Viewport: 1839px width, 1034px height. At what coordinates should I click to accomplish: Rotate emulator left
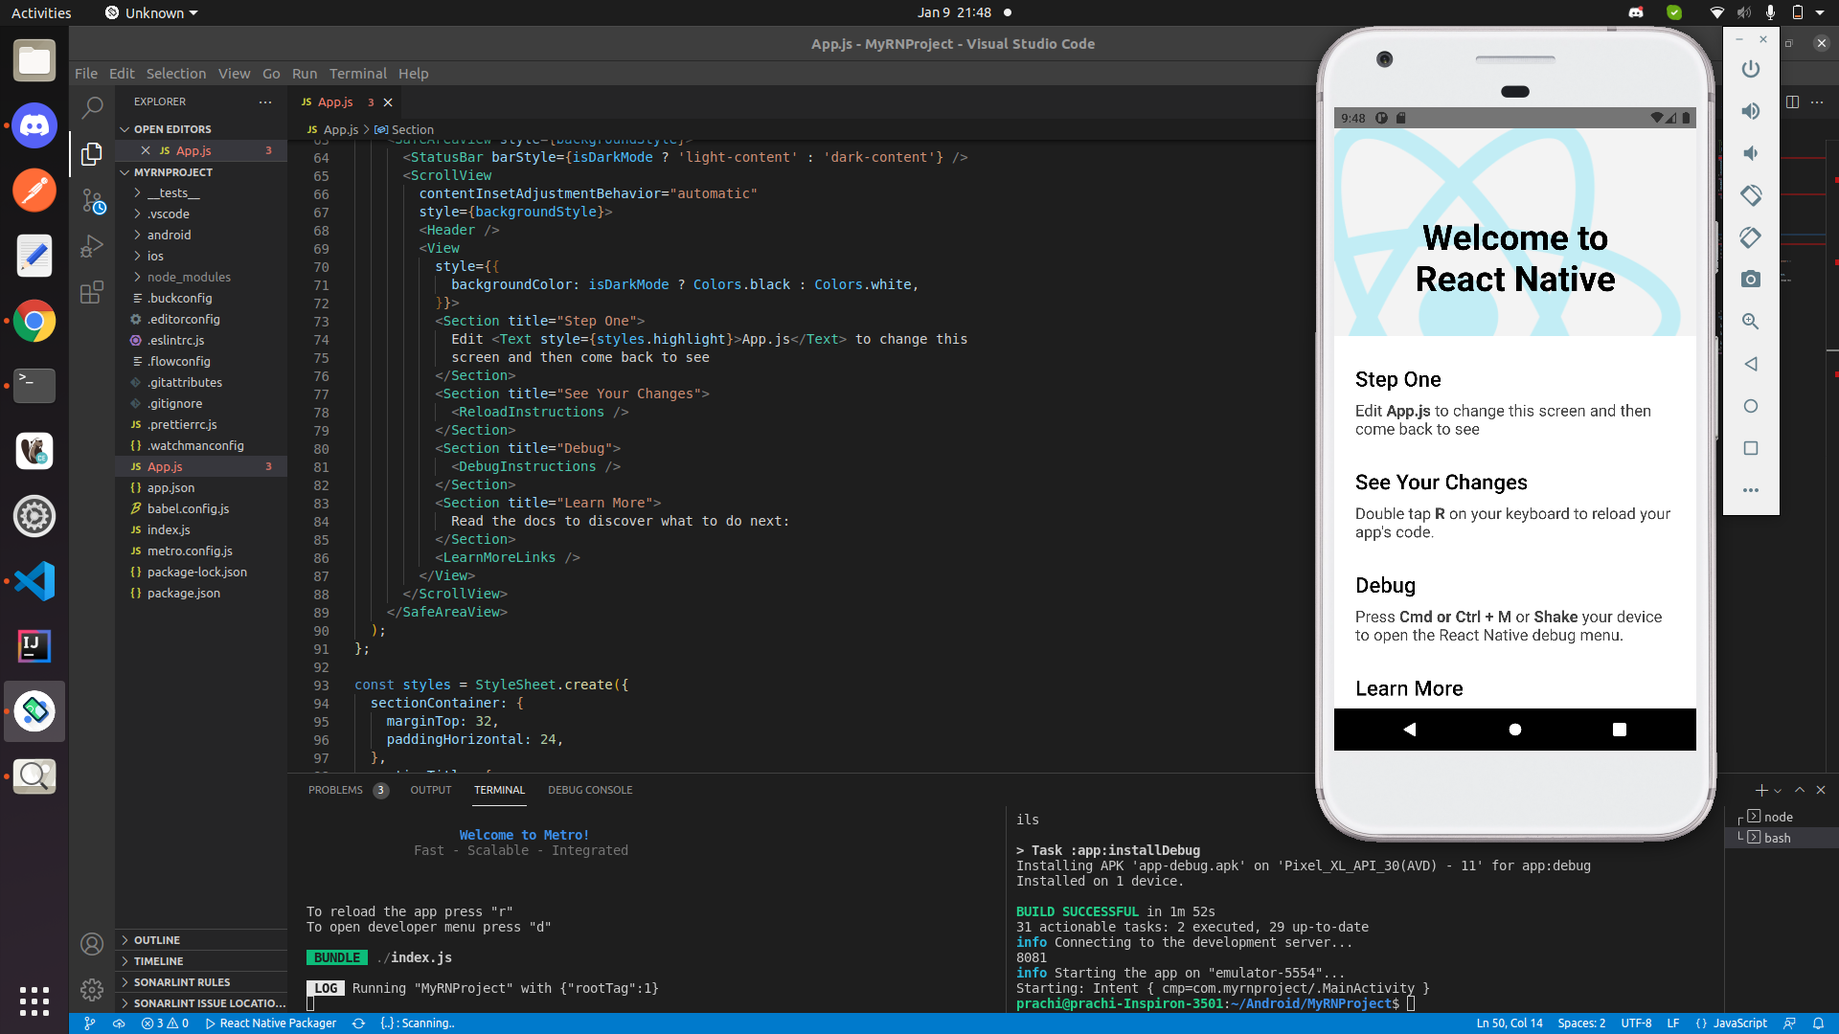coord(1751,195)
